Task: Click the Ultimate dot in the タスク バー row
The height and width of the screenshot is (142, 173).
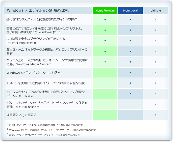Action: point(156,19)
